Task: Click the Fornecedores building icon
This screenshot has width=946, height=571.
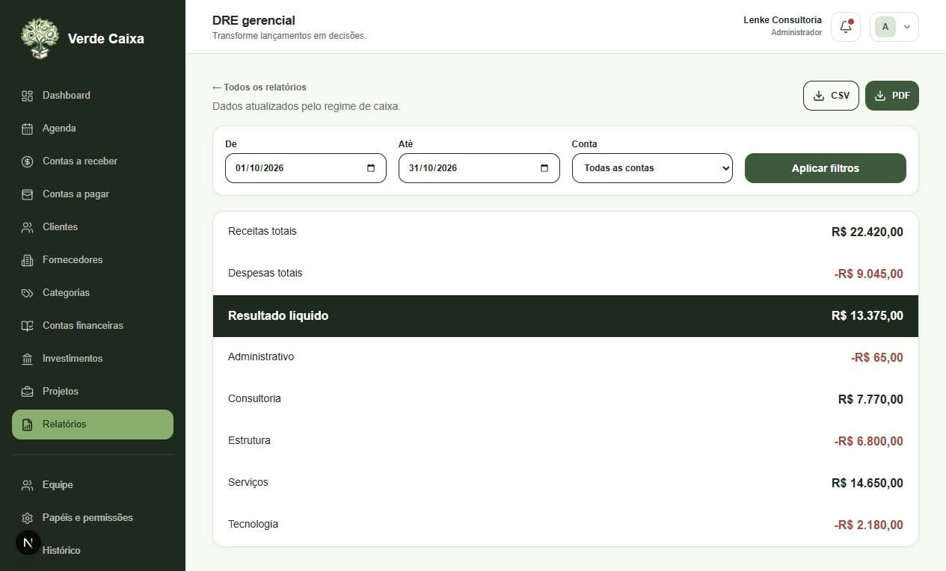Action: (28, 260)
